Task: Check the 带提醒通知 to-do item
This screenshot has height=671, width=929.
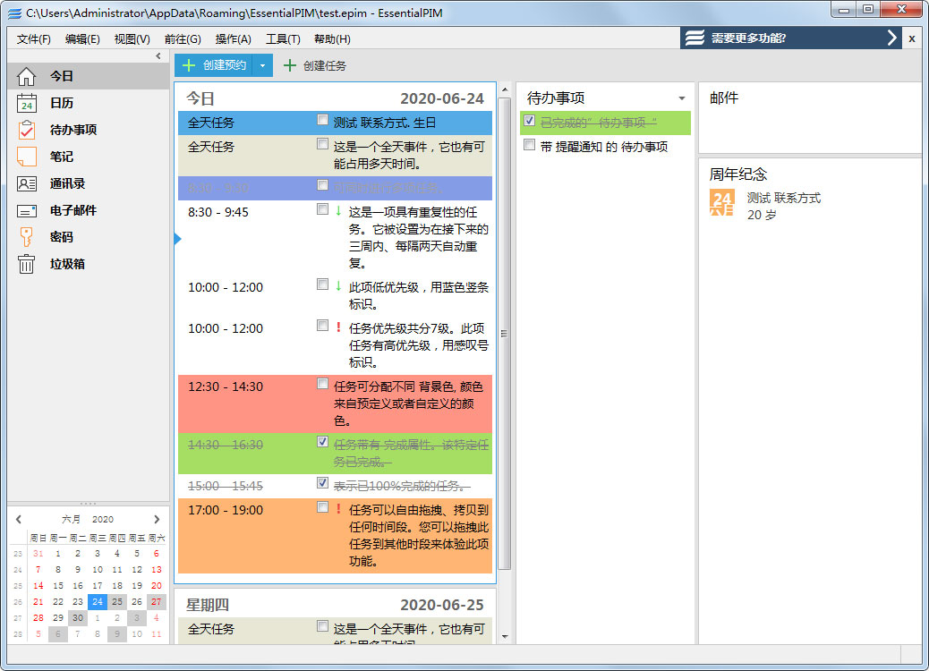Action: click(528, 144)
